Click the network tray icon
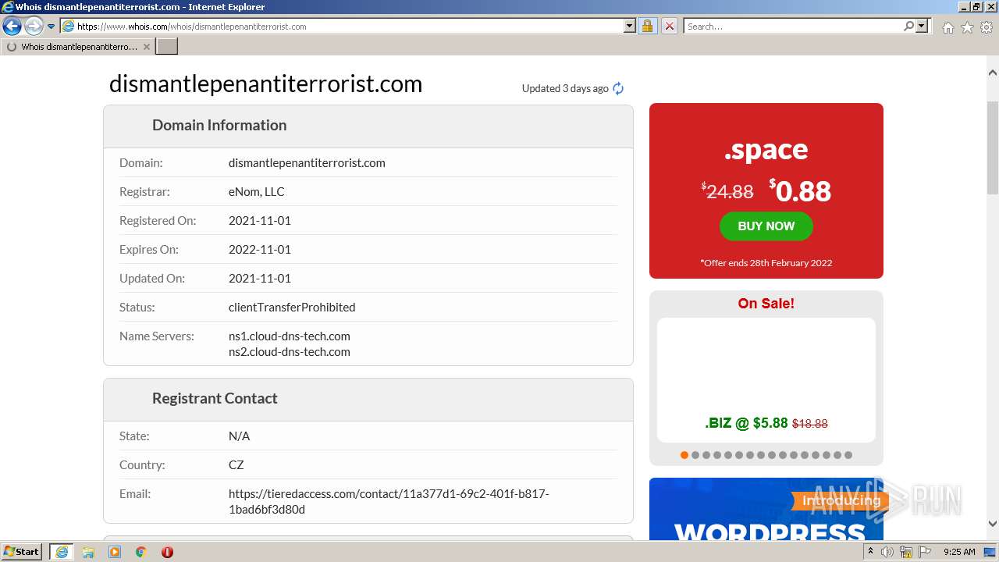The width and height of the screenshot is (999, 562). click(906, 552)
